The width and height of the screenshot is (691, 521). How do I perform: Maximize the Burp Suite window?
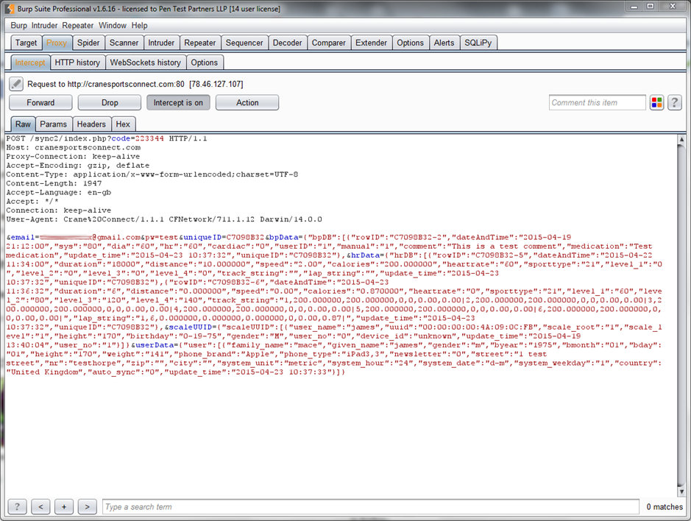point(650,6)
